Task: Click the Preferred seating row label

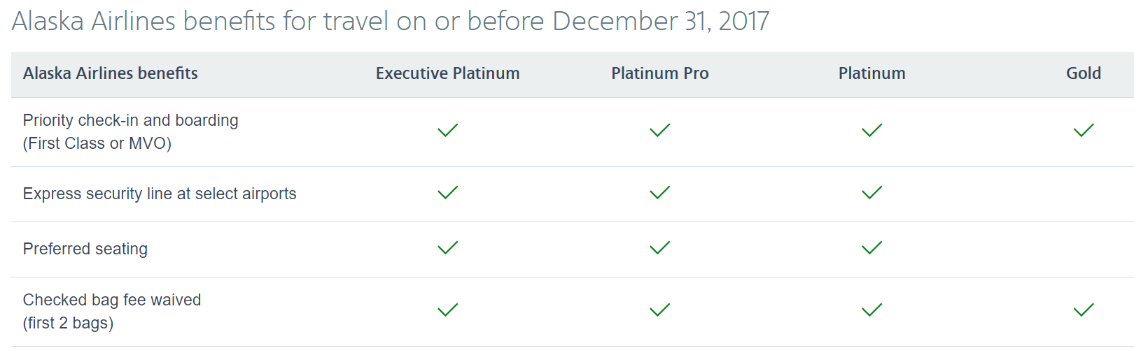Action: (85, 249)
